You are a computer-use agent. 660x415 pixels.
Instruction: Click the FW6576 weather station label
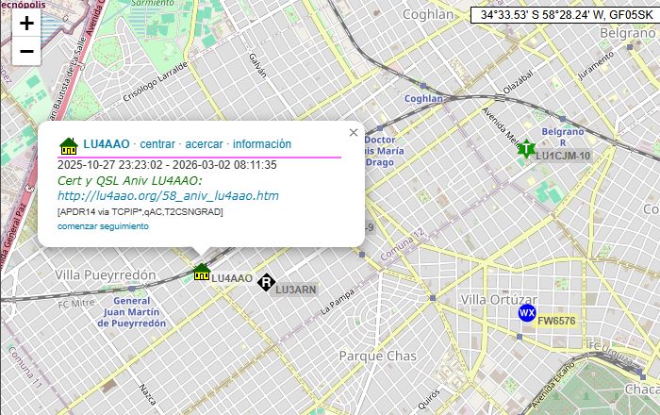tap(555, 321)
